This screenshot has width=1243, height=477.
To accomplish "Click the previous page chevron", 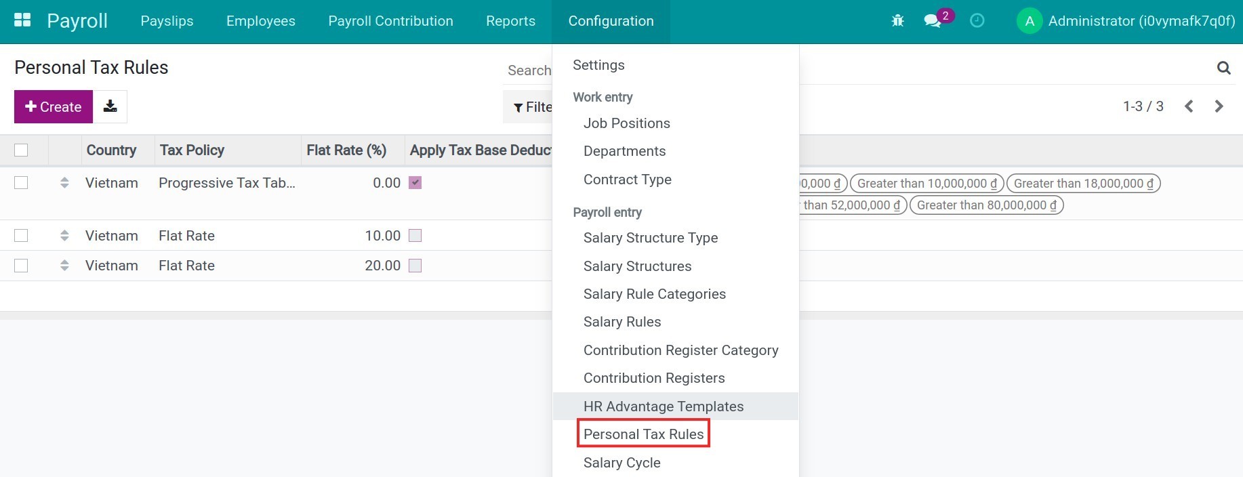I will [x=1188, y=106].
